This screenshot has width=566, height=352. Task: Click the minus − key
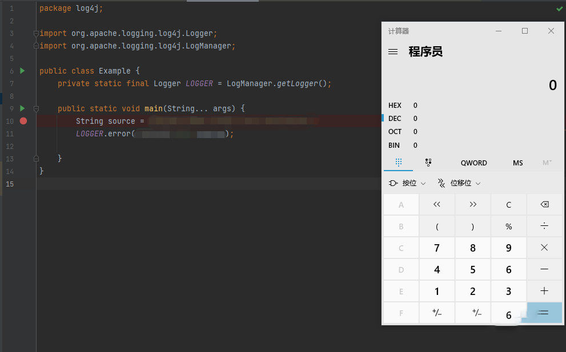point(544,269)
